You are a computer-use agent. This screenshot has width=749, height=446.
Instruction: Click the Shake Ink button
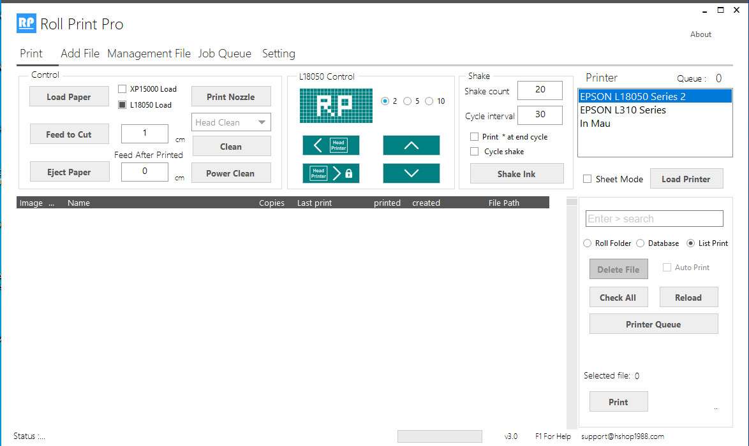[516, 174]
